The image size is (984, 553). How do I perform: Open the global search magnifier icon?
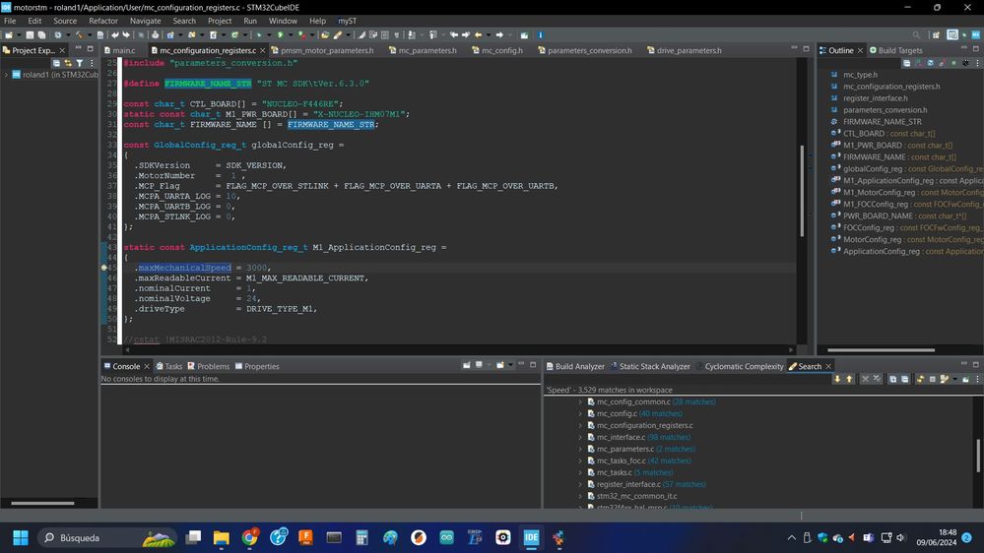(916, 35)
